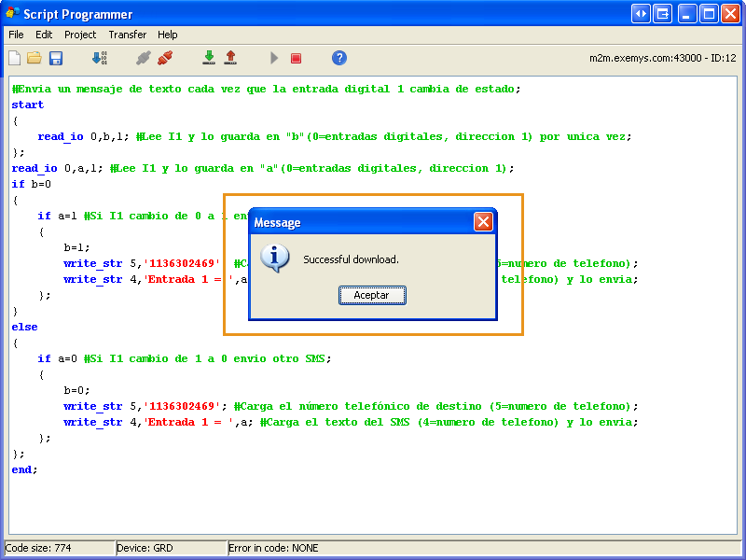Viewport: 746px width, 560px height.
Task: Open the Transfer menu
Action: pos(127,35)
